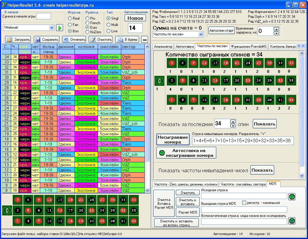Copy to clipboard with В буфер

[128, 40]
